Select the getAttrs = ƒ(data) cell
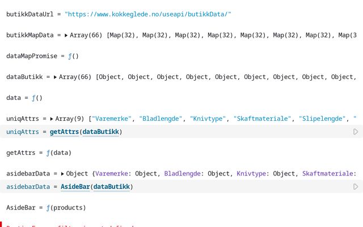363x227 pixels. coord(39,153)
